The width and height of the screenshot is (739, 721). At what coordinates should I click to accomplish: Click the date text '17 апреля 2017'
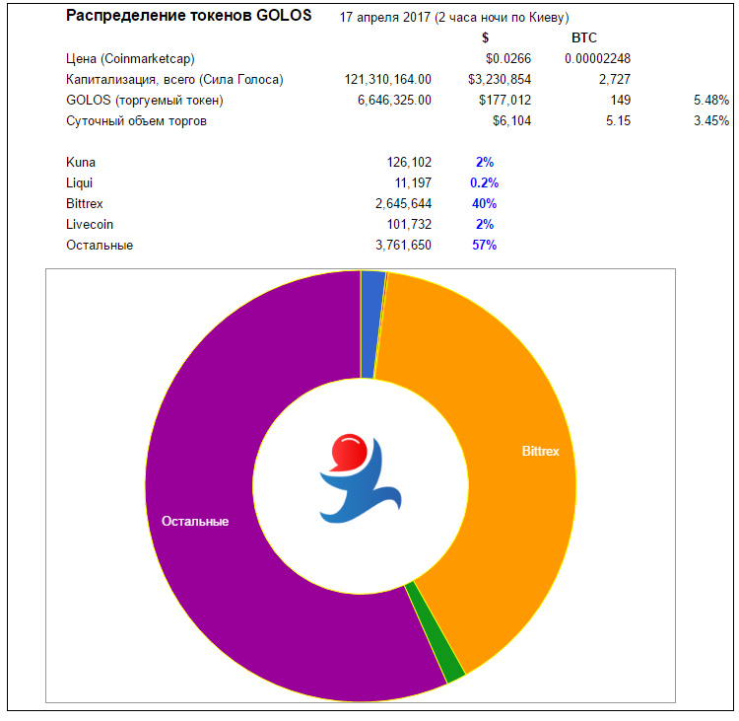(384, 18)
